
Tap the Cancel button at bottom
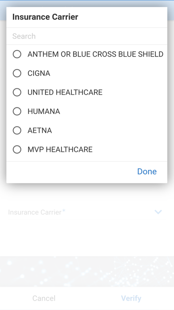(x=44, y=298)
